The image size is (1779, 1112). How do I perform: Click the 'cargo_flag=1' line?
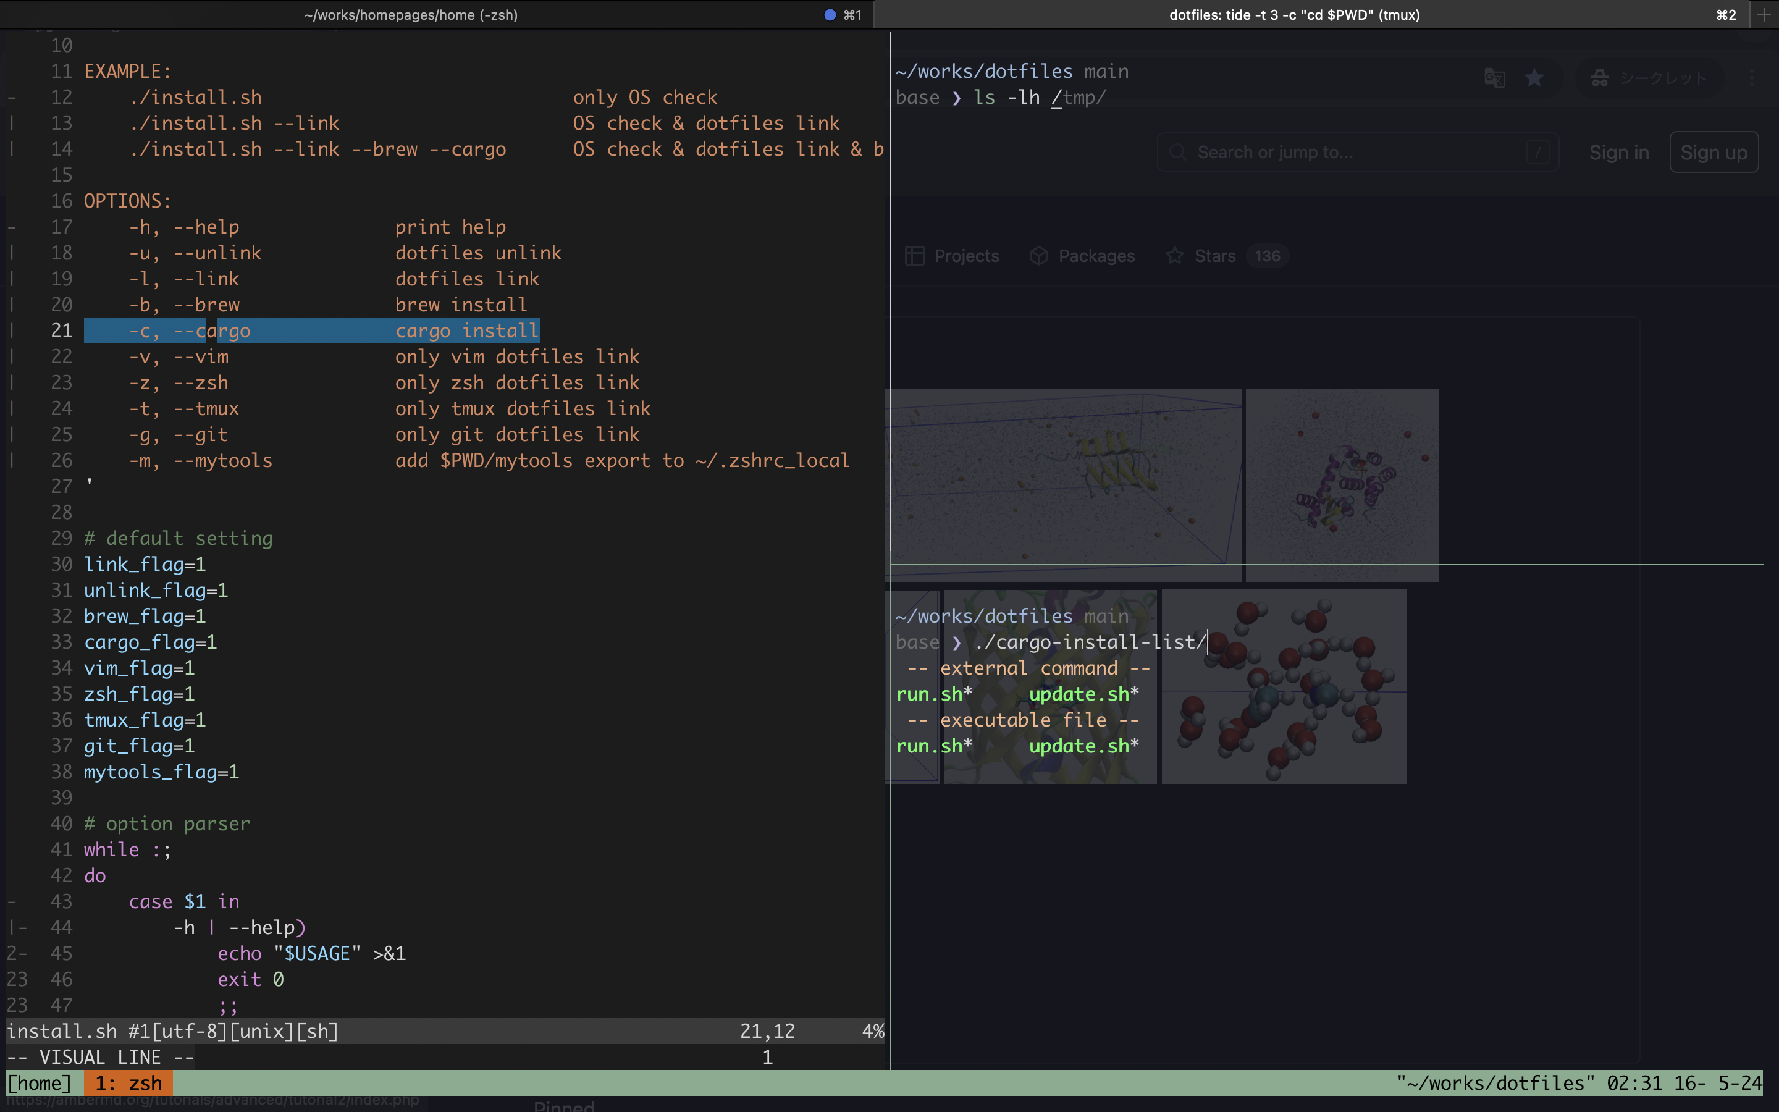tap(151, 642)
